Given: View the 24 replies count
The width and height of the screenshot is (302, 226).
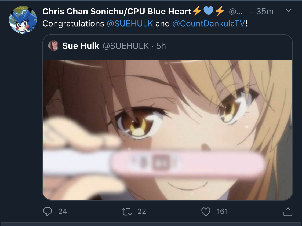Looking at the screenshot, I should 63,211.
